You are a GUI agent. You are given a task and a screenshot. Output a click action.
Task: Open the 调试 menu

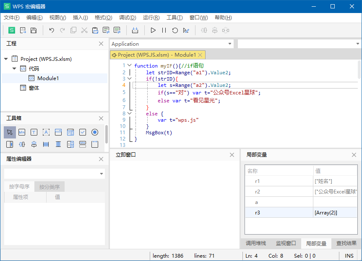(x=127, y=18)
